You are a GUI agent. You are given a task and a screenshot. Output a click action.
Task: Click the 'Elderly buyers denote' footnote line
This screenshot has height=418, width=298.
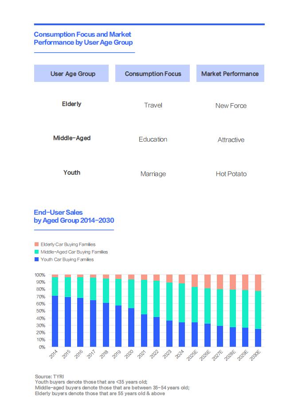pos(100,394)
